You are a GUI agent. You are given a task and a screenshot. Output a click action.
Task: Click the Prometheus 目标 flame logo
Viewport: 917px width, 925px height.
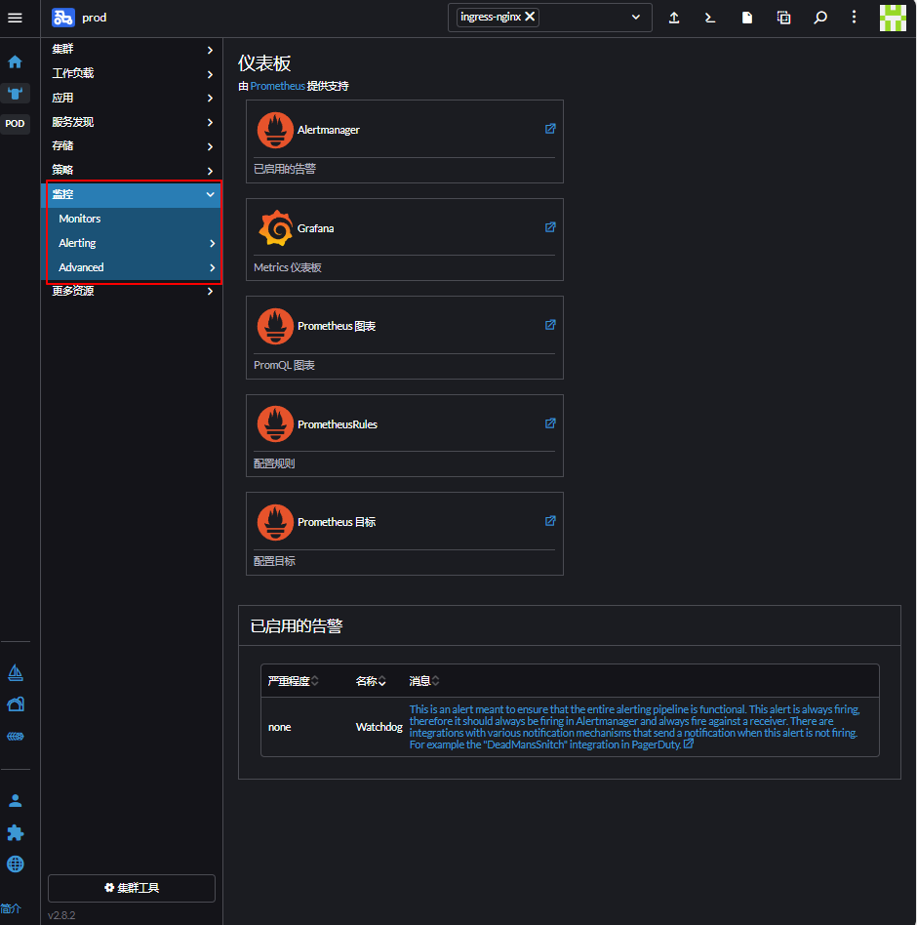tap(275, 522)
